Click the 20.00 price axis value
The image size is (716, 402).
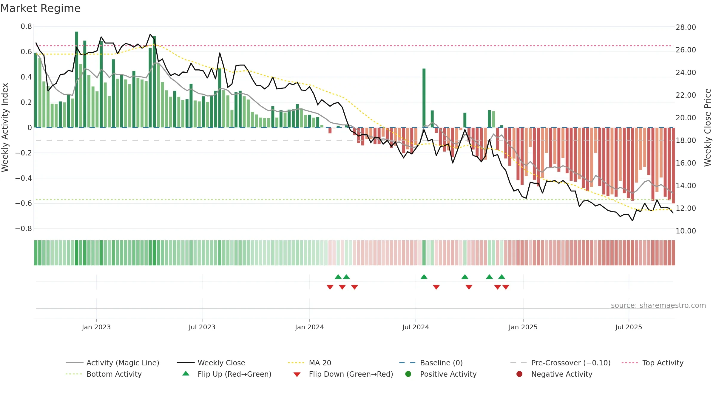click(686, 118)
